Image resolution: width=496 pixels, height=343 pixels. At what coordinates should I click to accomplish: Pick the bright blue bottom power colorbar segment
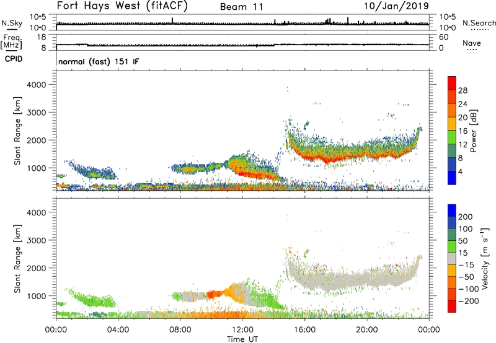click(x=452, y=178)
